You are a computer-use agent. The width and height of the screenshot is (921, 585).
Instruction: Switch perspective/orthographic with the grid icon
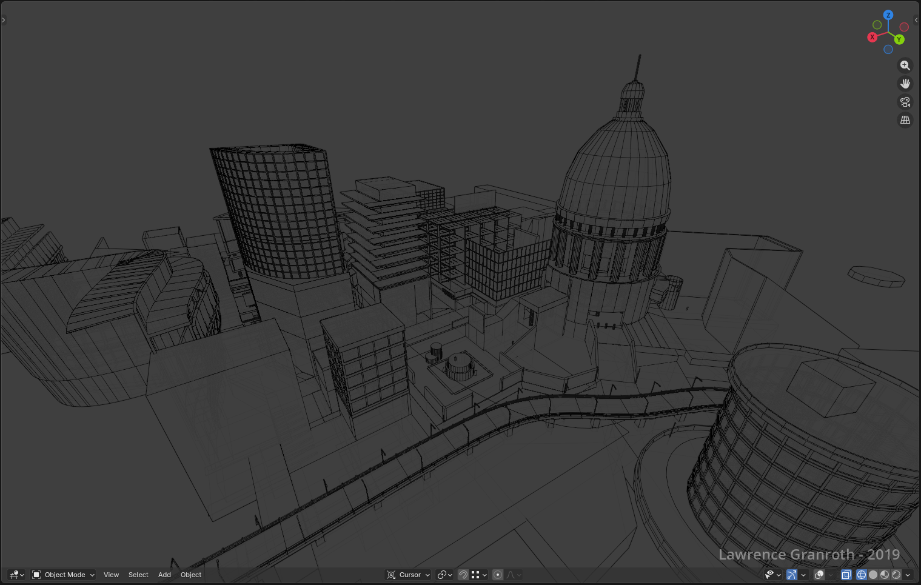pyautogui.click(x=905, y=120)
